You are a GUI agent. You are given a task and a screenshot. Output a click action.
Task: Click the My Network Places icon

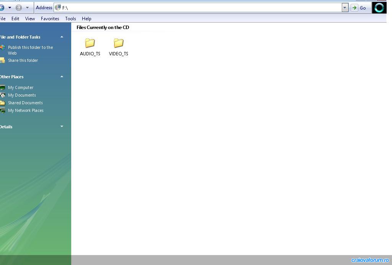click(x=3, y=110)
